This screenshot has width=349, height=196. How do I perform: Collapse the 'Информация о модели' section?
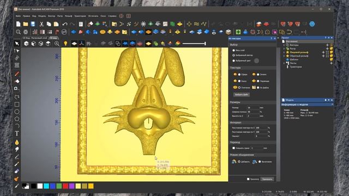[332, 105]
